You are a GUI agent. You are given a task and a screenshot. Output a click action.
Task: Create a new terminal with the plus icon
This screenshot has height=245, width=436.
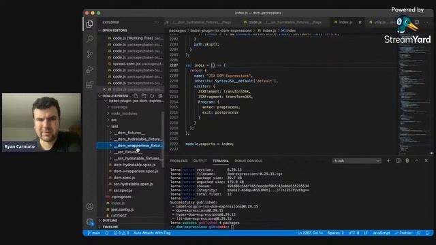388,161
